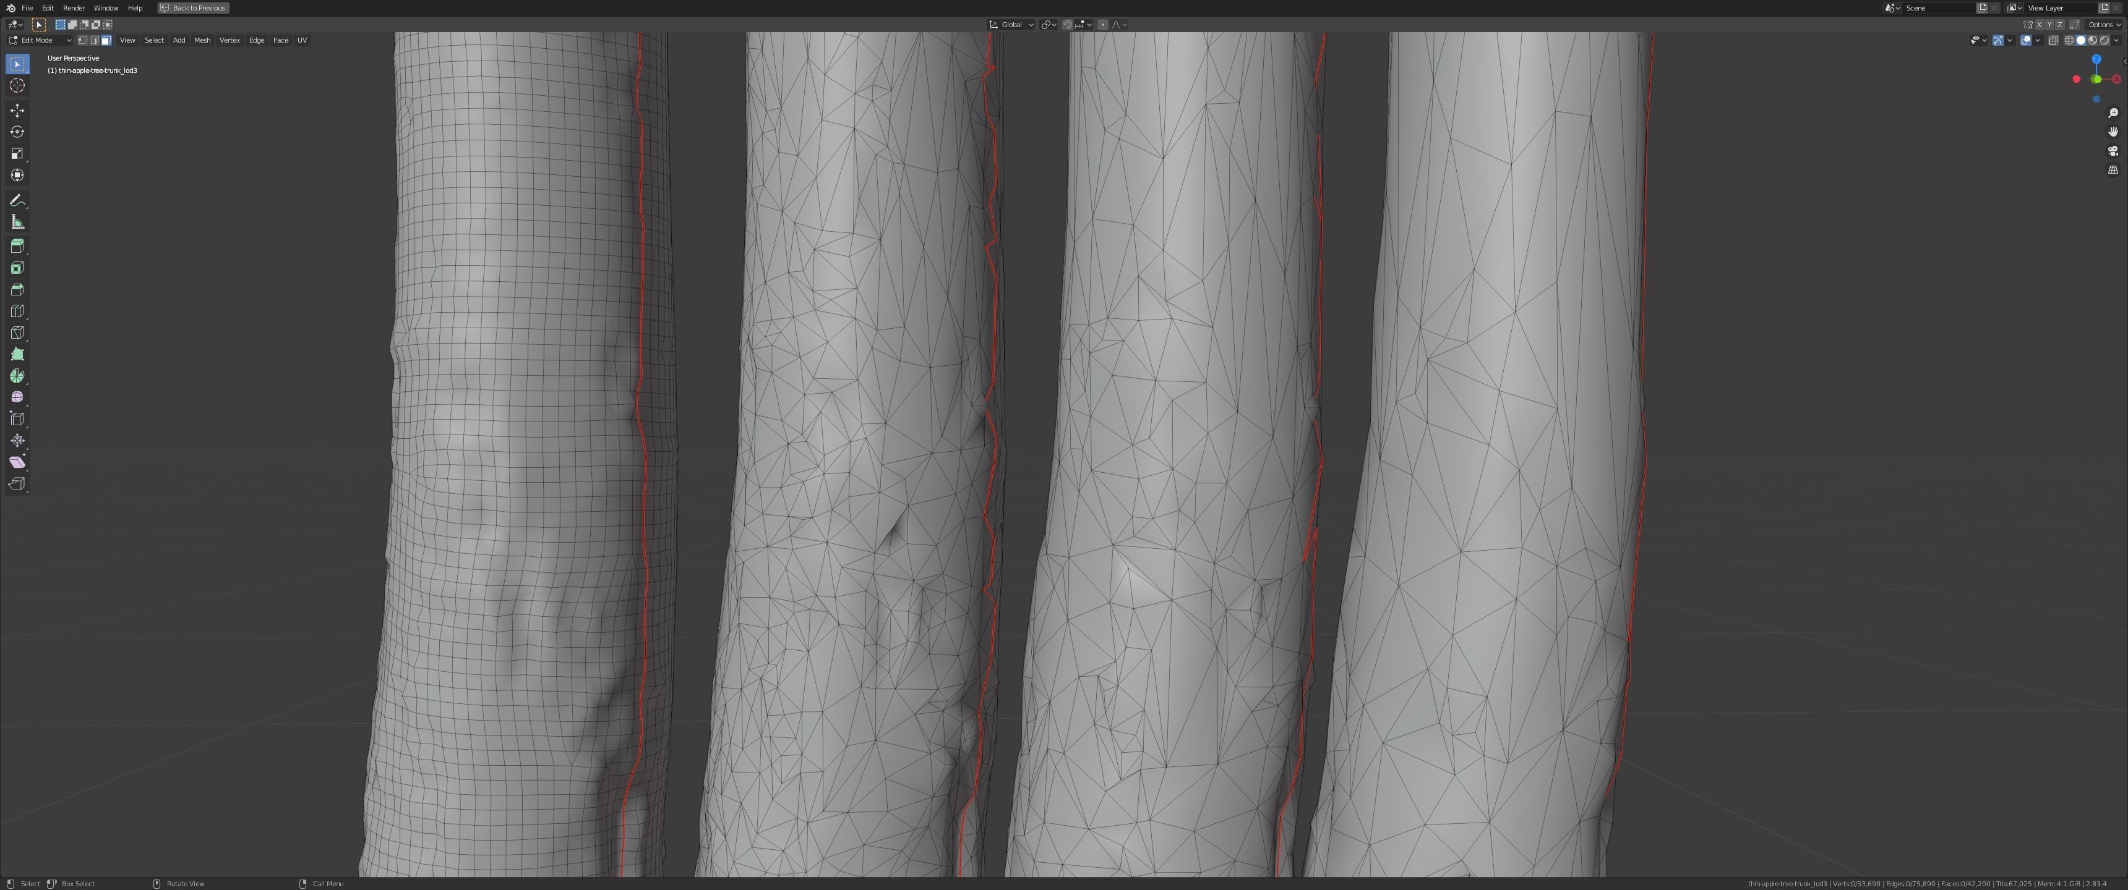Select the Edge Slide tool
This screenshot has height=890, width=2128.
17,418
